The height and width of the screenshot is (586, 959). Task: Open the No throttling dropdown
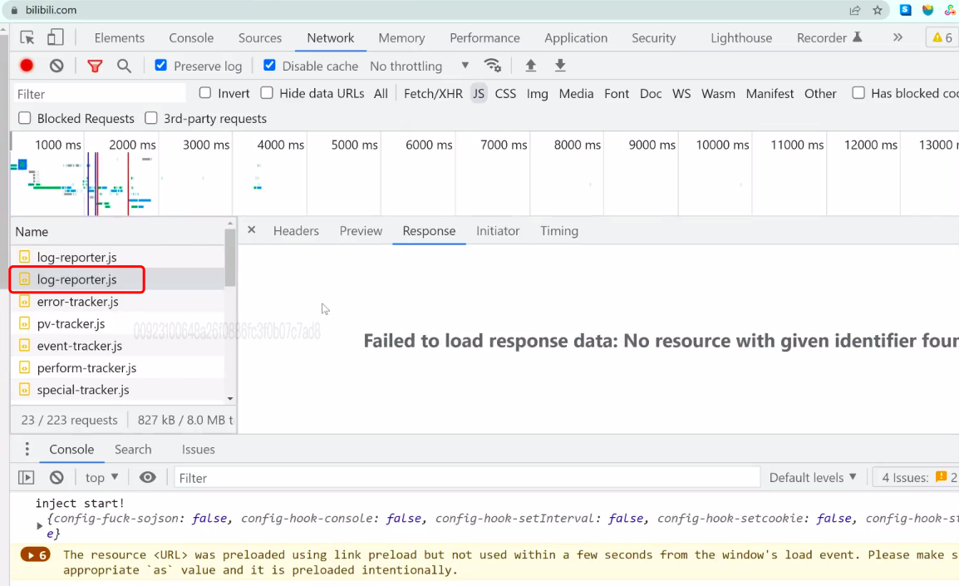(419, 66)
